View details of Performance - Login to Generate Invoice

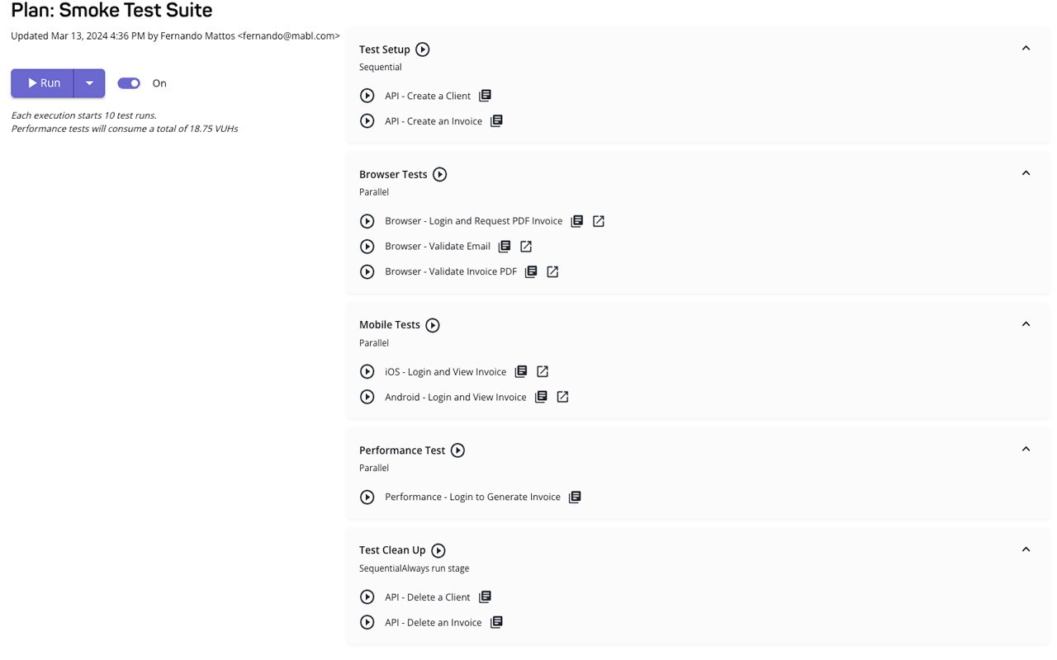click(574, 497)
